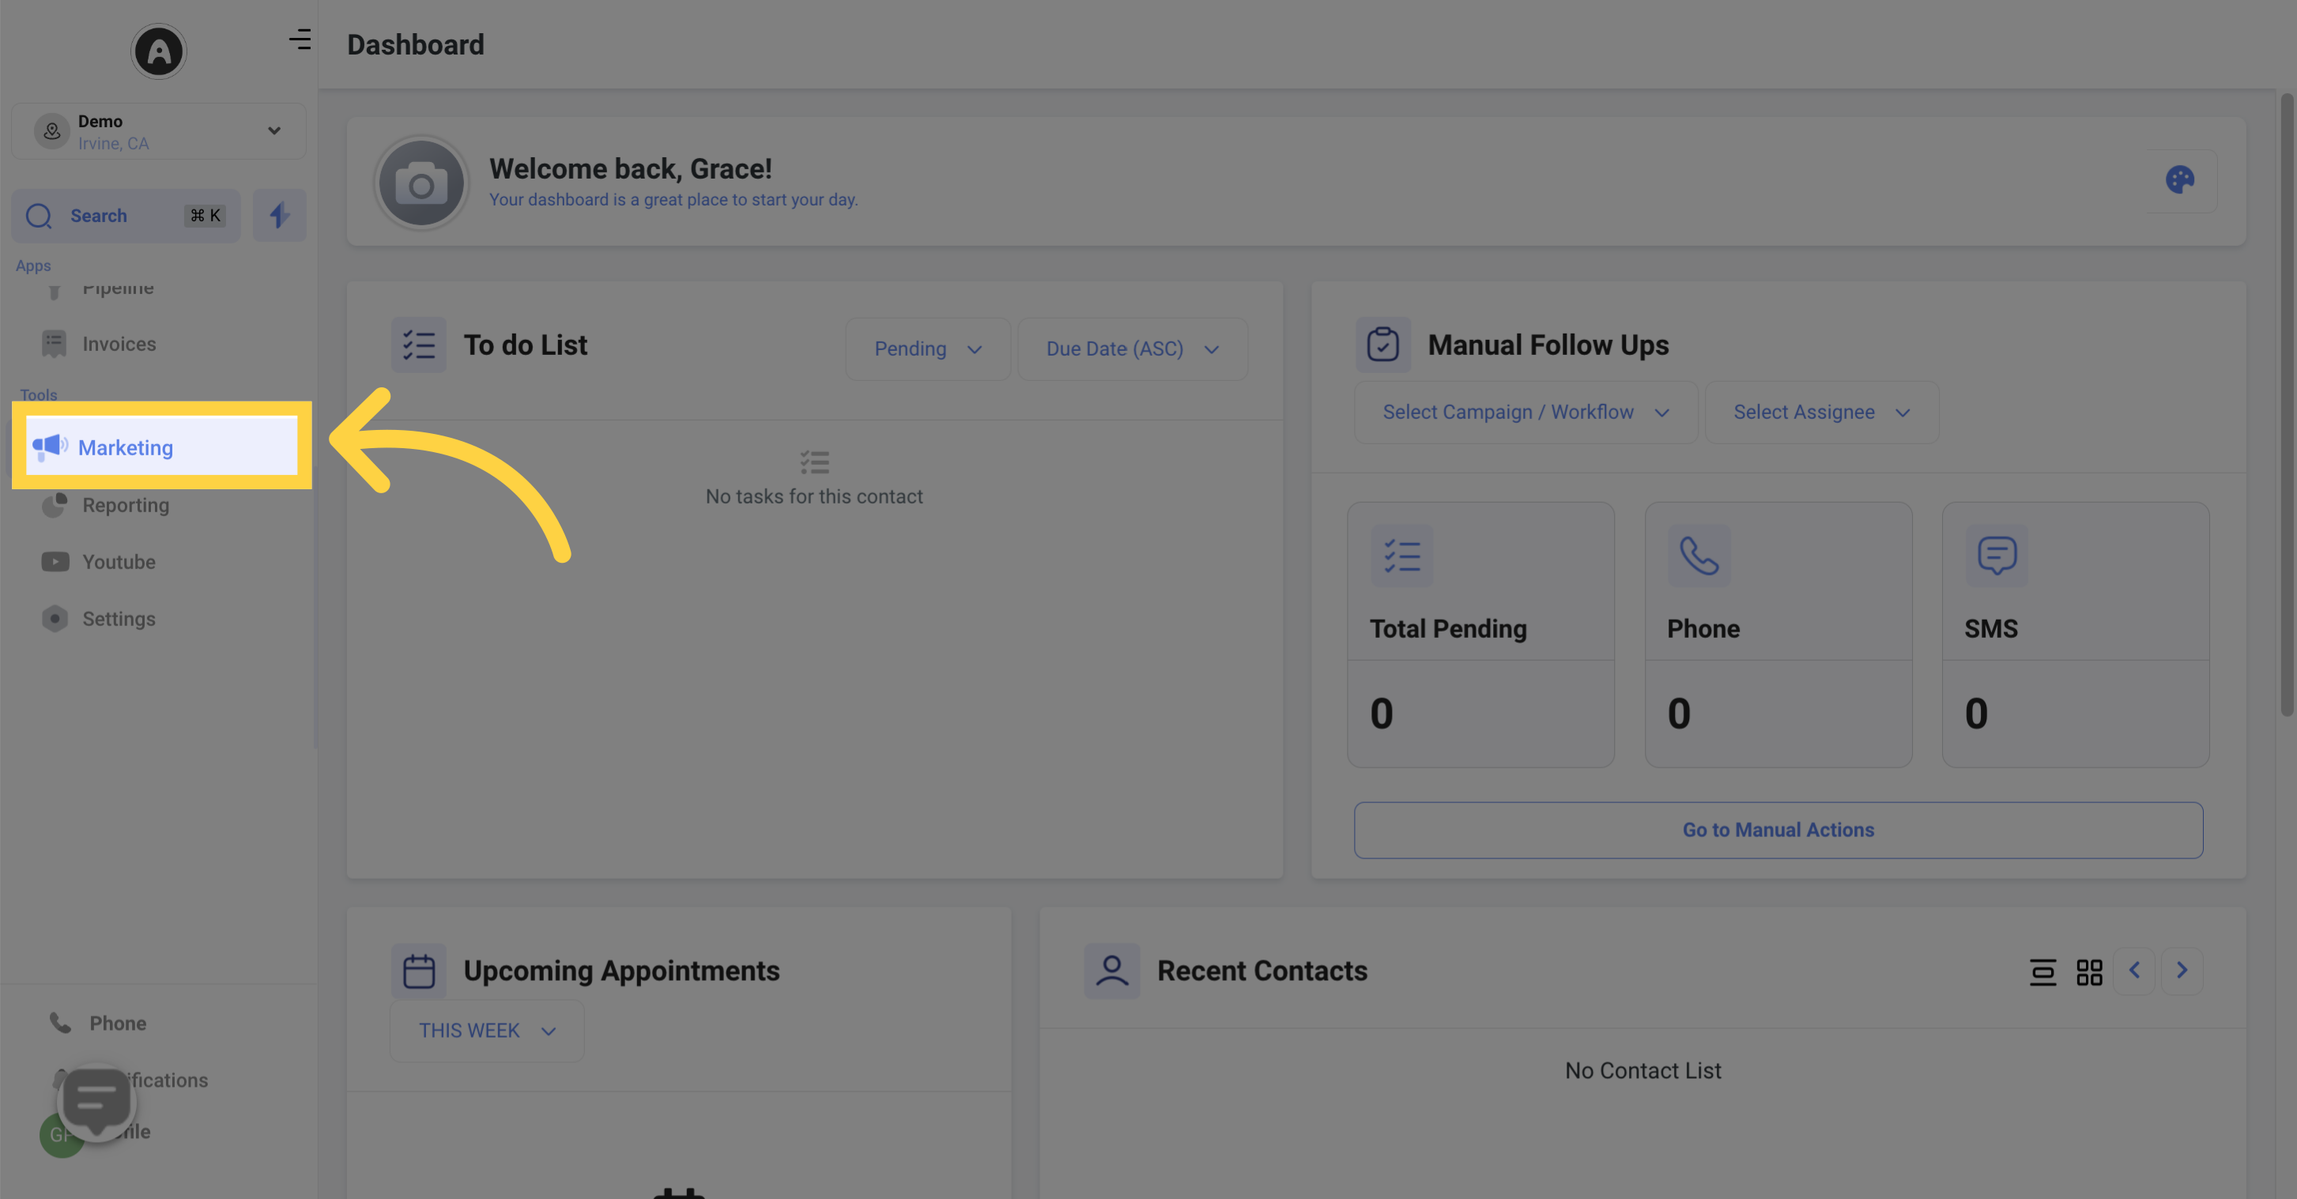This screenshot has height=1199, width=2297.
Task: Expand the Due Date ASC dropdown
Action: [x=1132, y=348]
